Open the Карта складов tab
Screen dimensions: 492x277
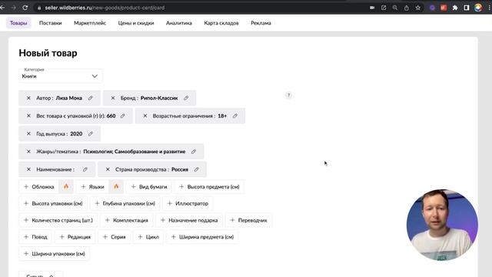coord(221,23)
